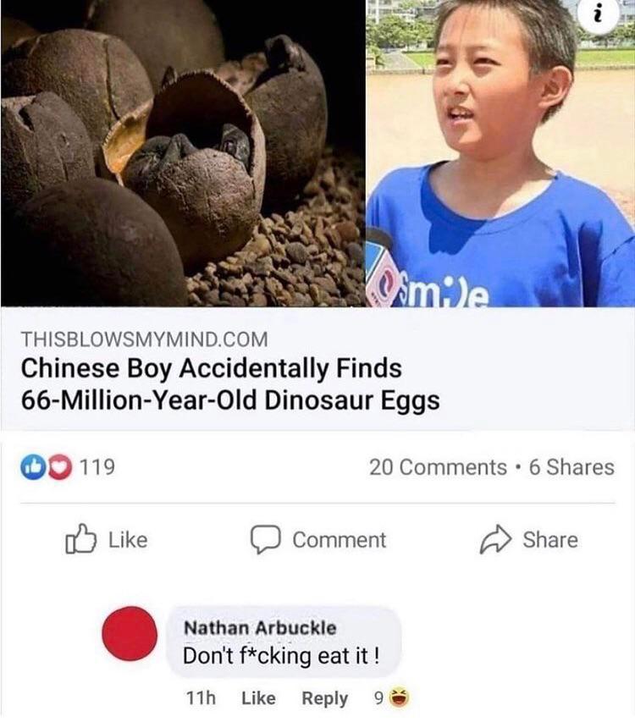Click the thumbs-up Like icon
The image size is (635, 722).
pyautogui.click(x=80, y=538)
